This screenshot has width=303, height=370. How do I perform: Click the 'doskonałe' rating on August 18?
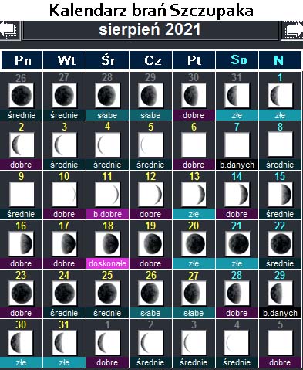pyautogui.click(x=107, y=263)
